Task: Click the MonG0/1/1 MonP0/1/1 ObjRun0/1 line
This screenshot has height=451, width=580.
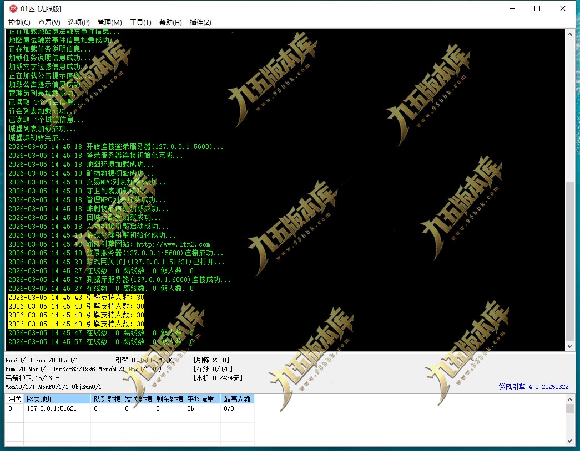Action: pos(53,387)
